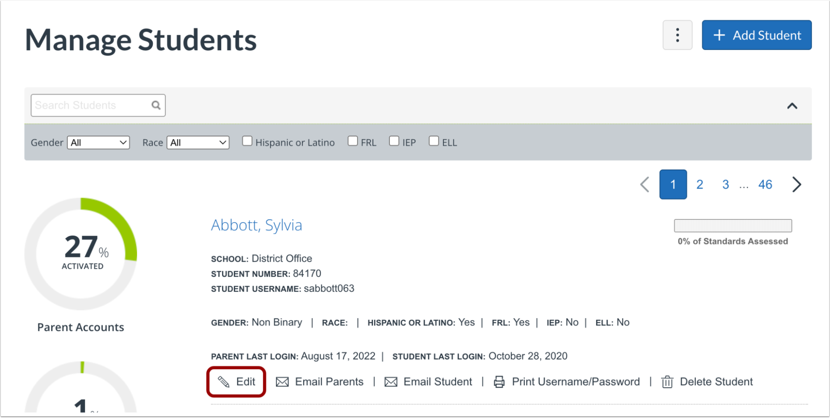Click the Add Student button
This screenshot has height=418, width=830.
(x=757, y=35)
